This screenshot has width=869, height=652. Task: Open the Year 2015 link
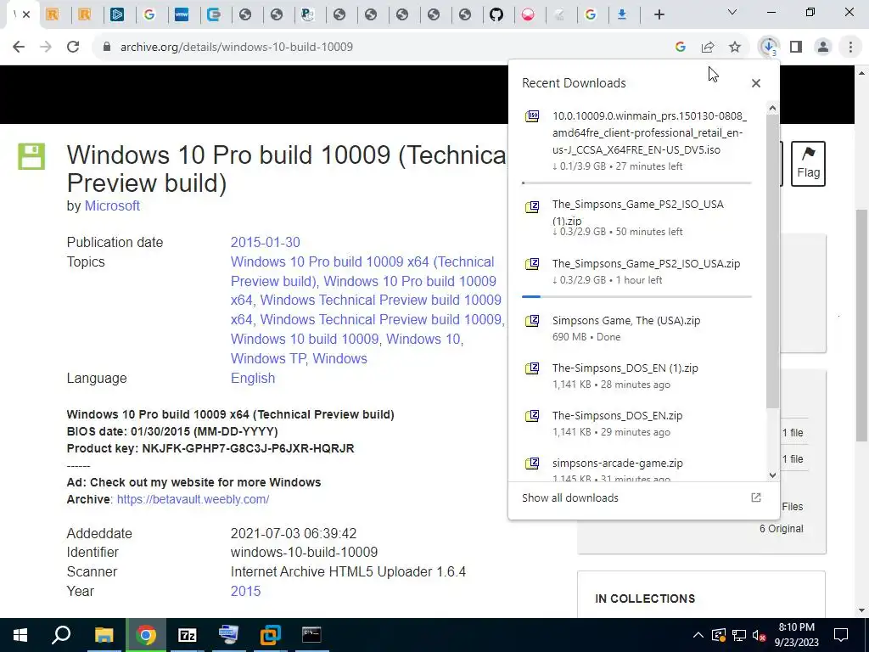tap(245, 591)
